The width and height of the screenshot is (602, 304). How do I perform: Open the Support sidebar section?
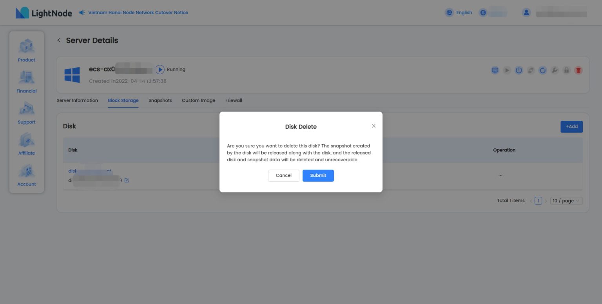[27, 113]
